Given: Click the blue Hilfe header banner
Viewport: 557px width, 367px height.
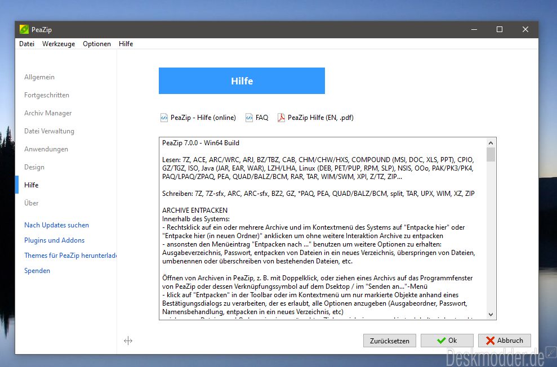Looking at the screenshot, I should 242,80.
